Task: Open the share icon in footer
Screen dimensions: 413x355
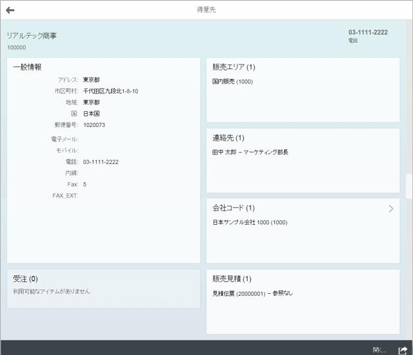Action: (402, 350)
